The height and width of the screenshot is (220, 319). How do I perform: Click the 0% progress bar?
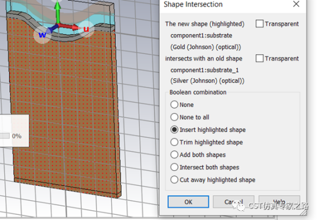click(x=5, y=136)
